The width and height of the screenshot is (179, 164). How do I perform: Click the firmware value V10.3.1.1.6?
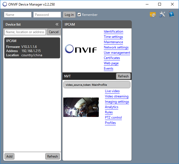pos(29,47)
